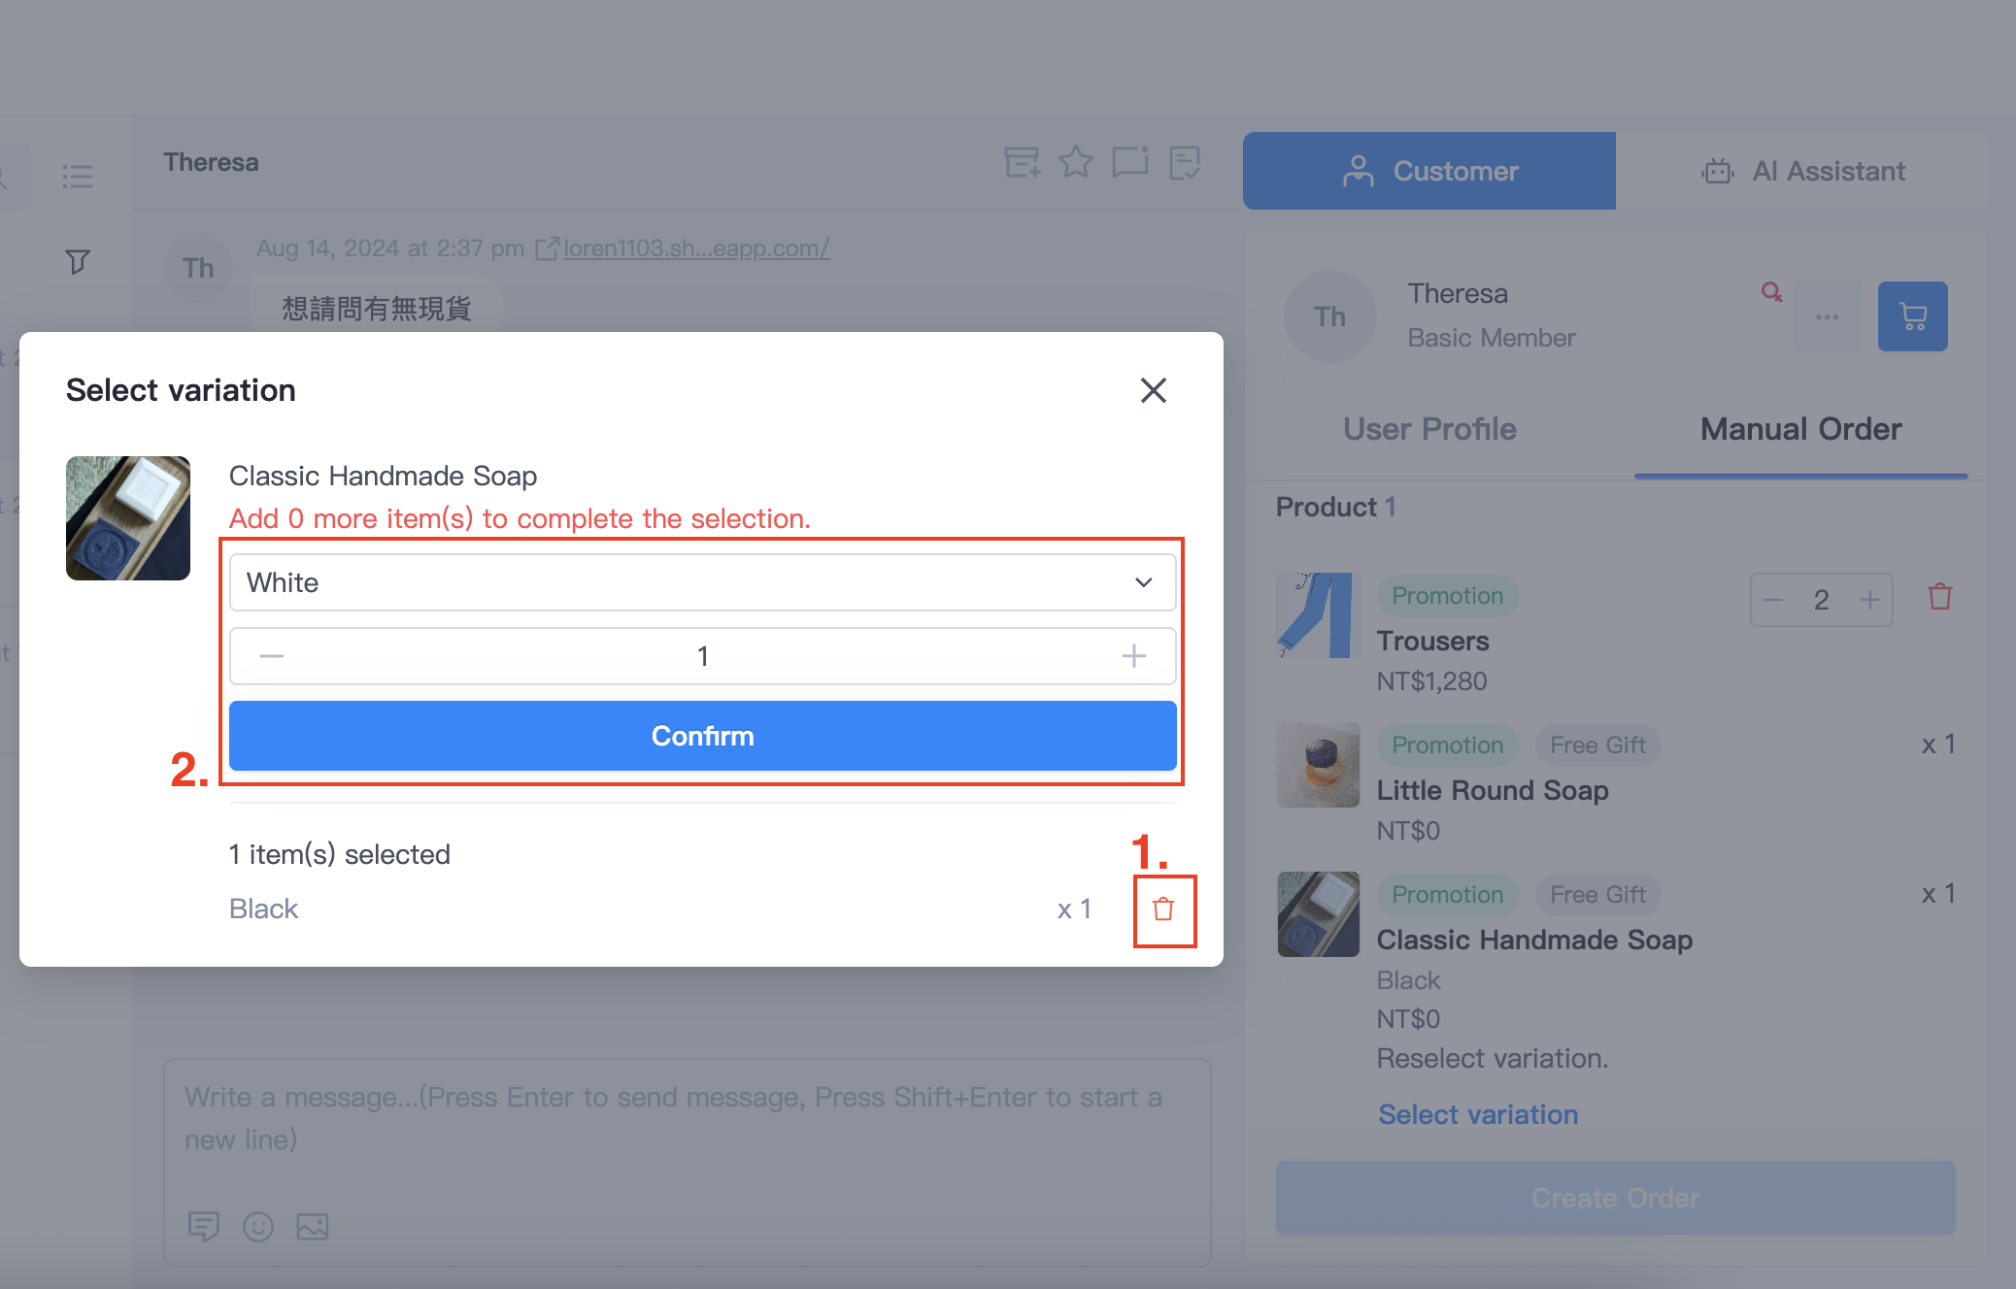Click the red search user icon
This screenshot has width=2016, height=1289.
pyautogui.click(x=1771, y=291)
